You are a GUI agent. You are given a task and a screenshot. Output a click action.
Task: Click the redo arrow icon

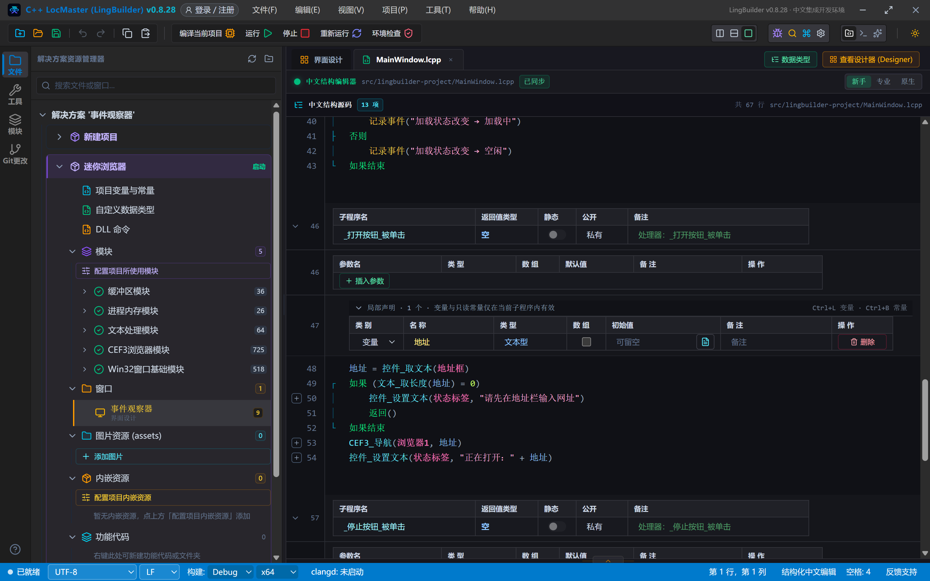coord(101,34)
